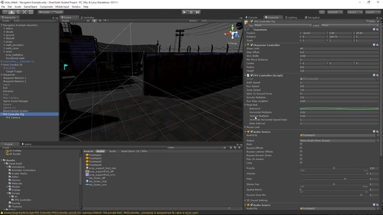This screenshot has height=215, width=383.
Task: Select the teal flag in scene view
Action: [66, 66]
